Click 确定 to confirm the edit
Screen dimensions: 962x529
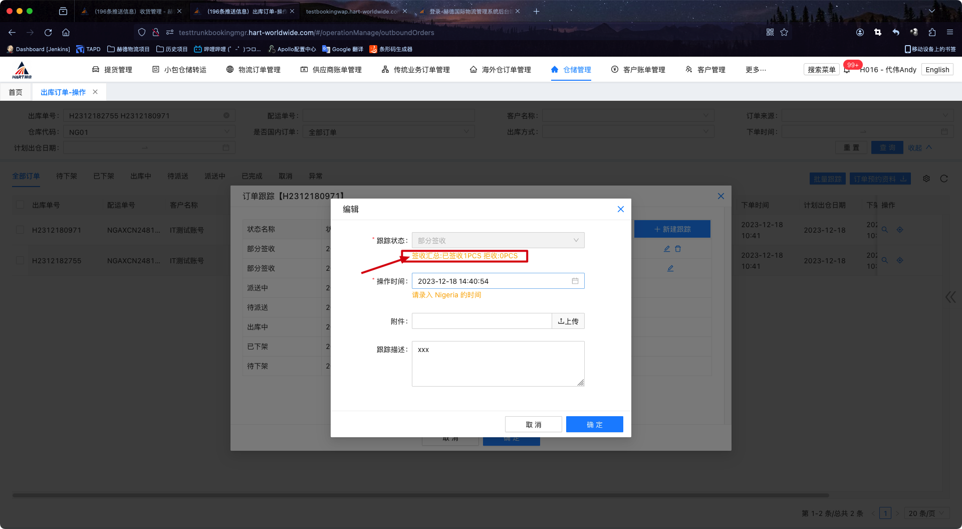(x=594, y=424)
